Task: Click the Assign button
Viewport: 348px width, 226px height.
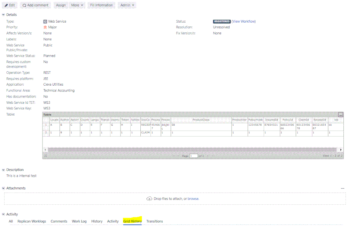Action: point(61,5)
